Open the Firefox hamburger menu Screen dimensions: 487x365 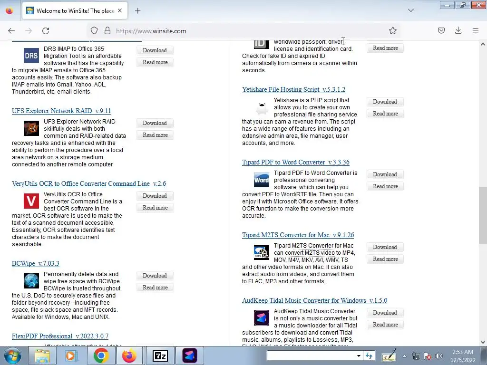(x=476, y=31)
